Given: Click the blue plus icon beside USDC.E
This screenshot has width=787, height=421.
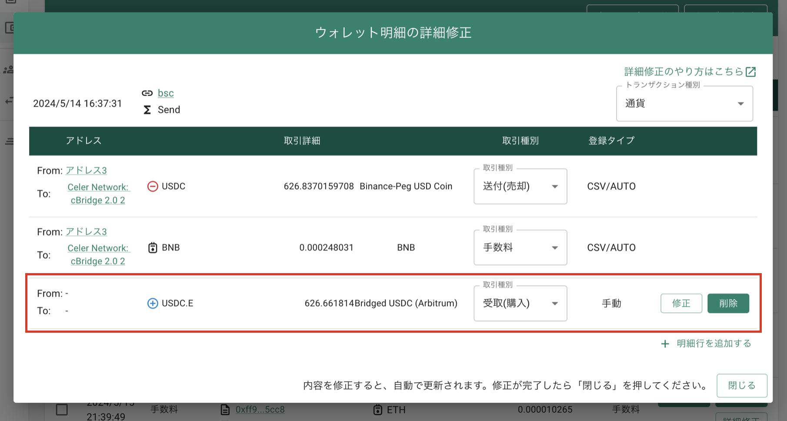Looking at the screenshot, I should tap(153, 304).
